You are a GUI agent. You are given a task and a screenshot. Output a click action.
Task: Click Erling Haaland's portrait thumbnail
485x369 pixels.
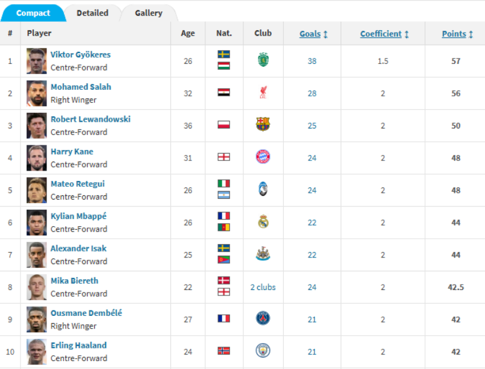click(x=37, y=351)
